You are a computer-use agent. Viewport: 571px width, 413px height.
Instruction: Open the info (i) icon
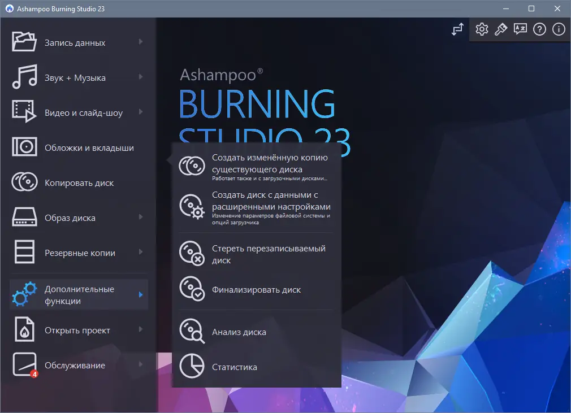(559, 29)
